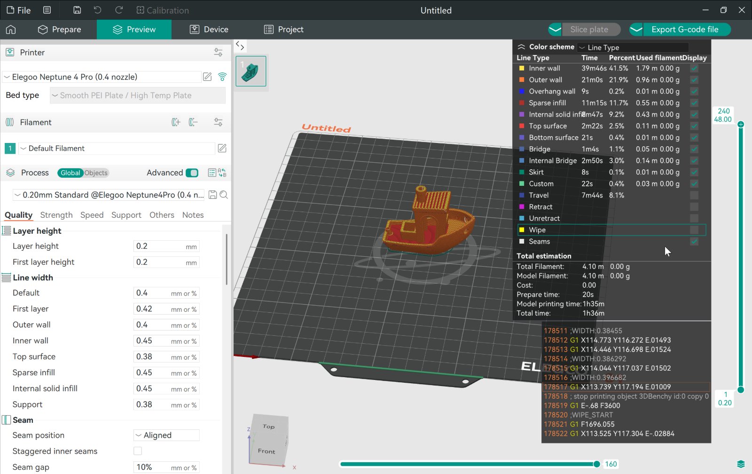The width and height of the screenshot is (752, 474).
Task: Open the process preset dropdown
Action: click(109, 195)
